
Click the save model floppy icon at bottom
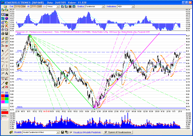[62, 132]
